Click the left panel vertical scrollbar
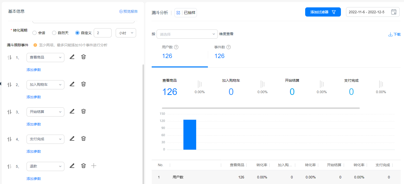 click(x=143, y=124)
